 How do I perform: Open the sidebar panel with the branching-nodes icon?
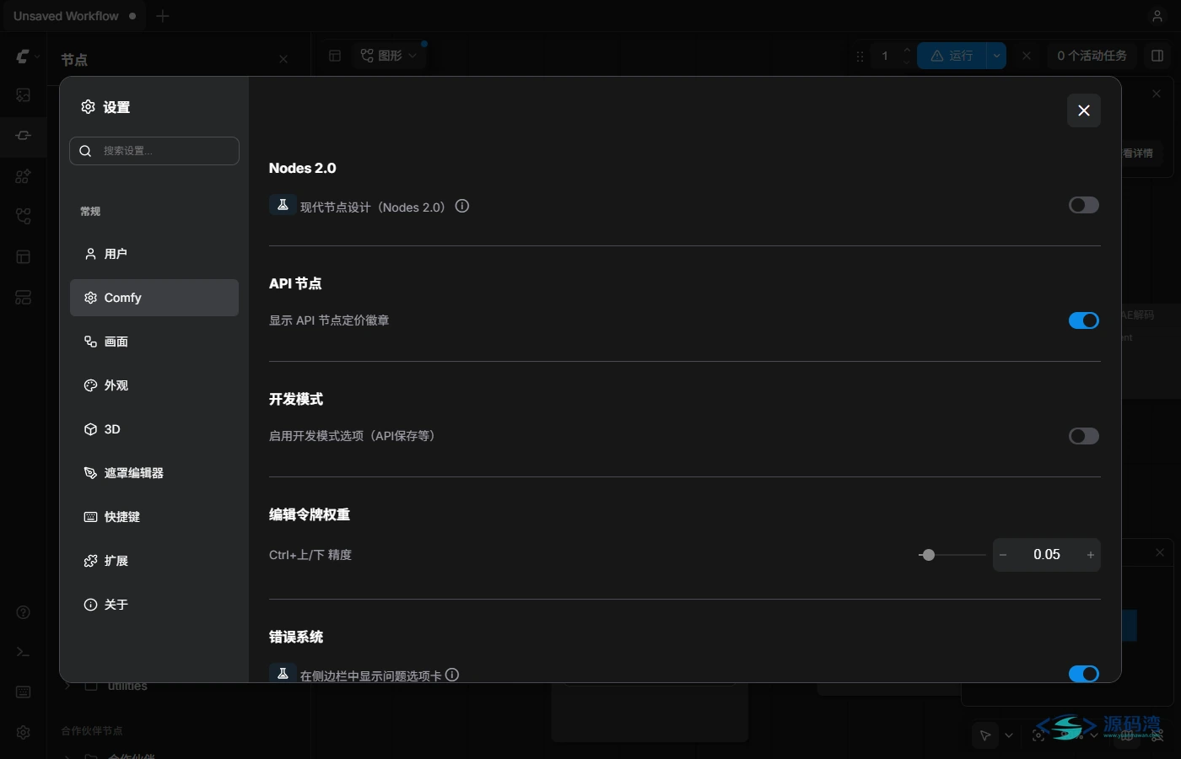[x=23, y=217]
